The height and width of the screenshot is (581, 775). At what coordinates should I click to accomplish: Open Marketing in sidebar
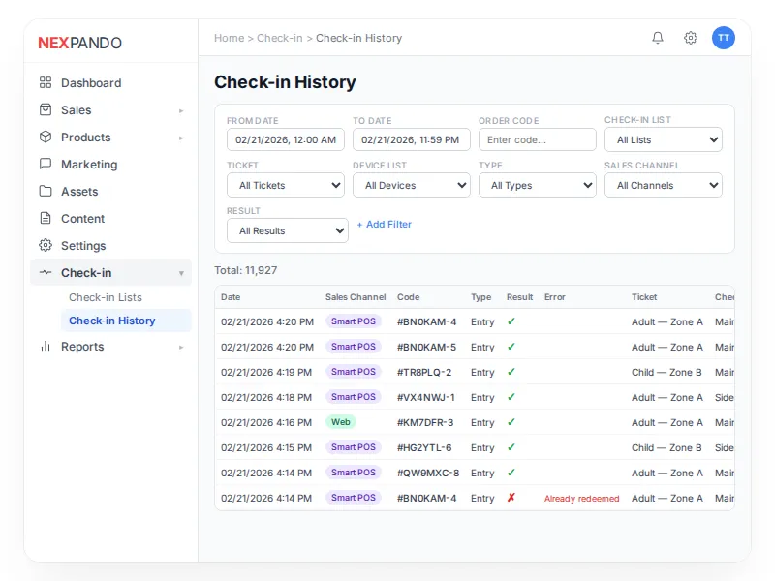(x=110, y=164)
